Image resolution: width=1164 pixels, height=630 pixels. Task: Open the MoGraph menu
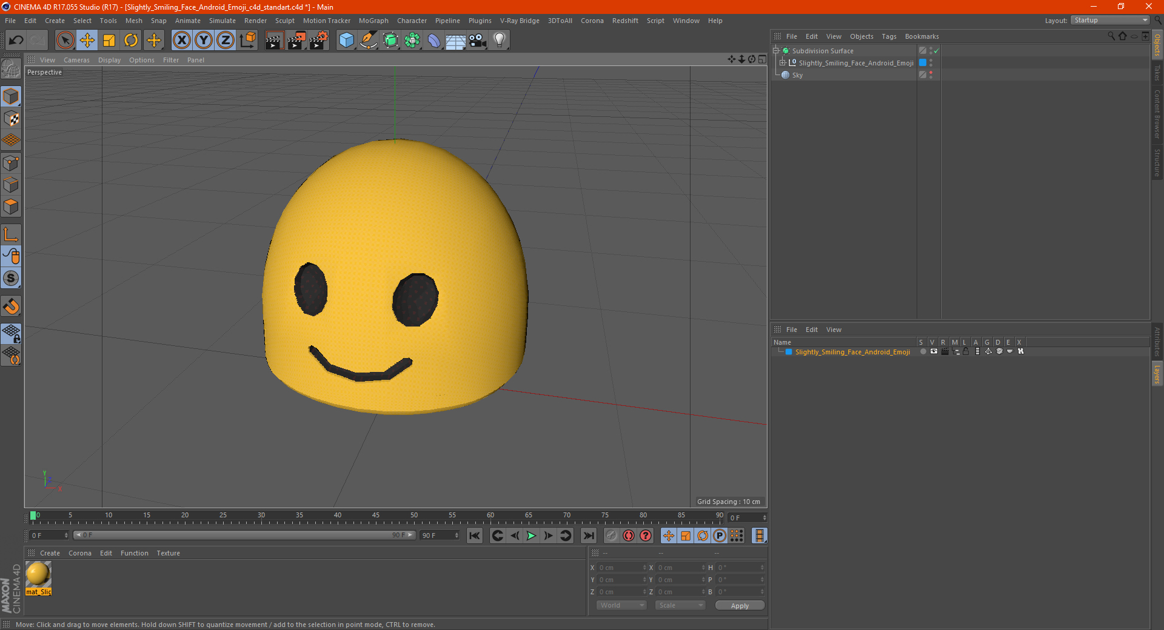[373, 21]
